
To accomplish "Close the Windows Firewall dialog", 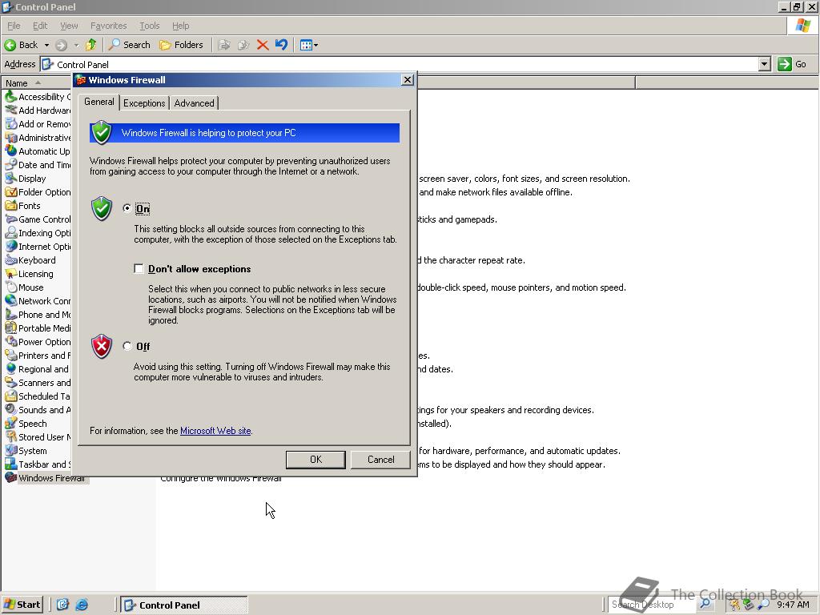I will (x=408, y=79).
